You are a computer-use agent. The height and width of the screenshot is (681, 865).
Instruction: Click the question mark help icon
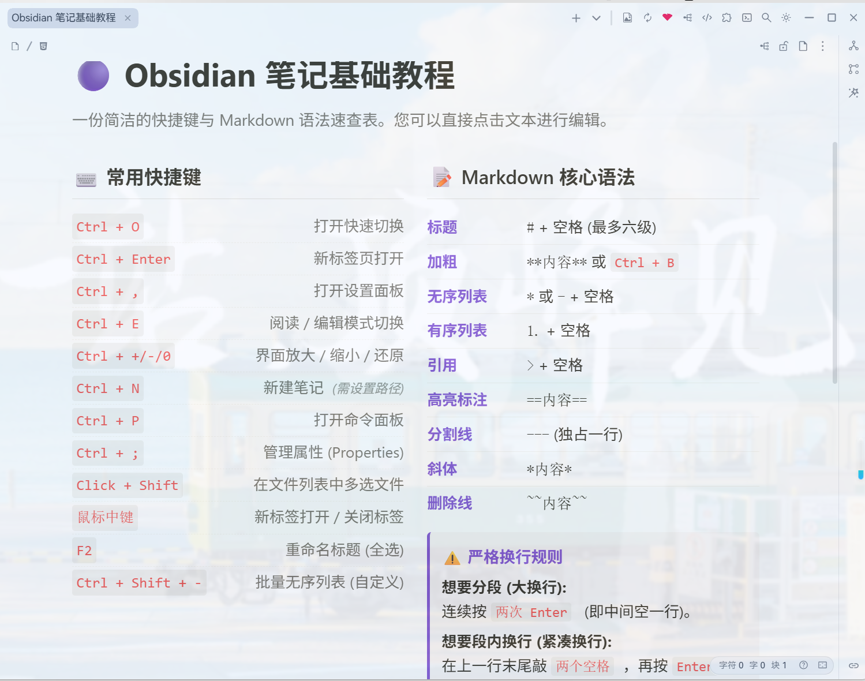click(x=803, y=665)
